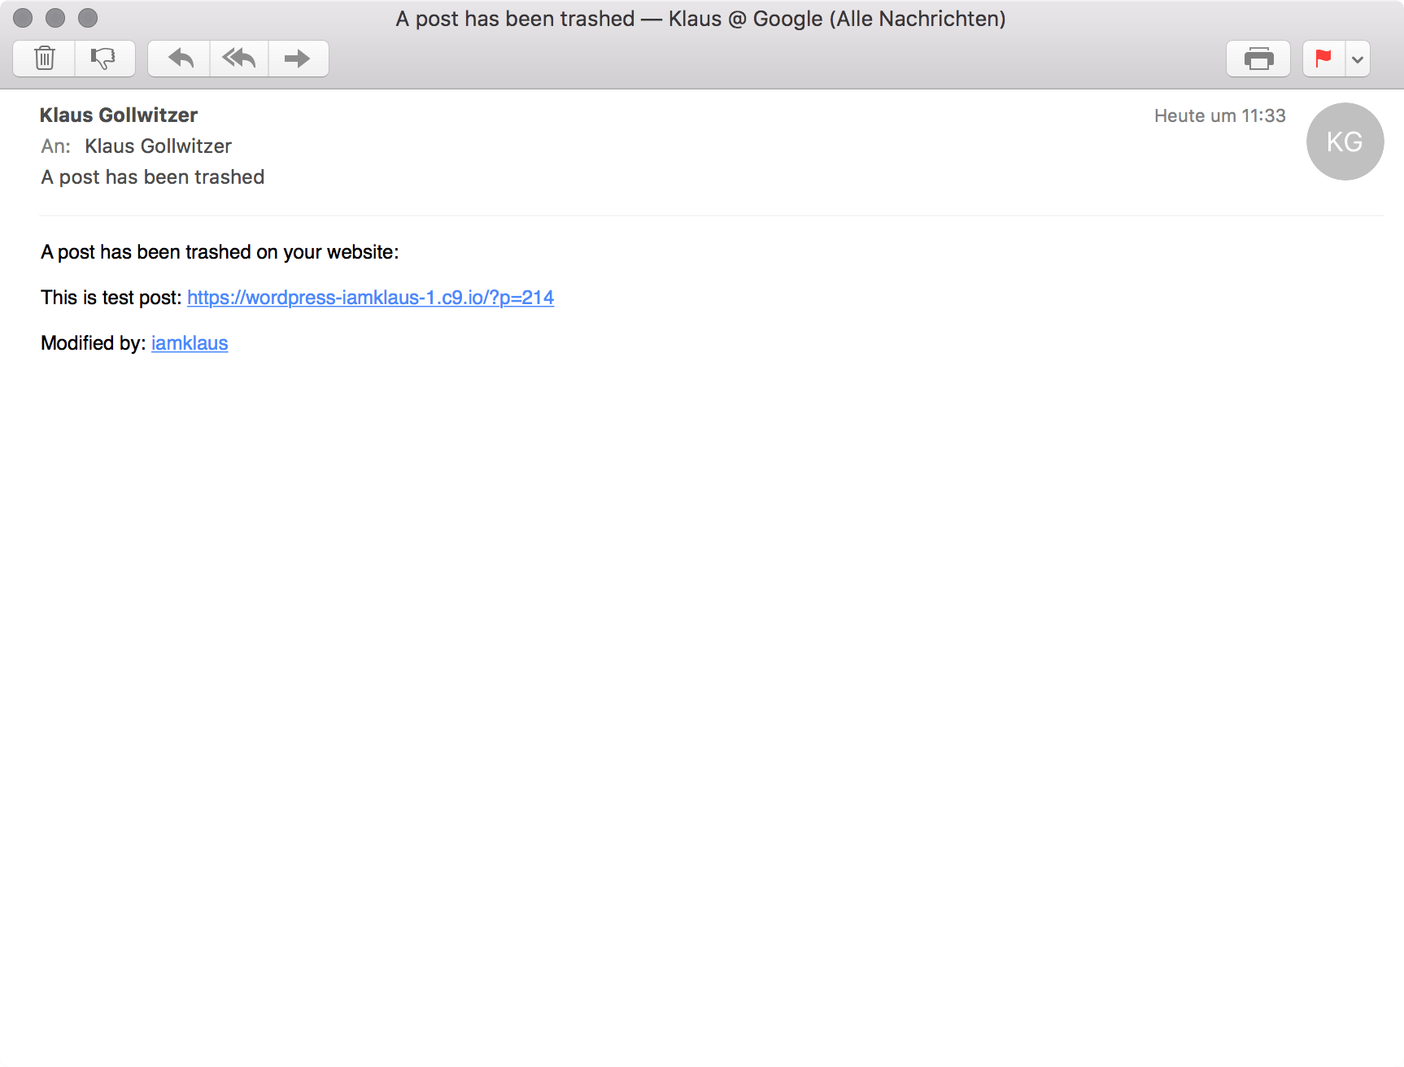
Task: Click recipient Klaus Gollwitzer after An:
Action: pyautogui.click(x=158, y=146)
